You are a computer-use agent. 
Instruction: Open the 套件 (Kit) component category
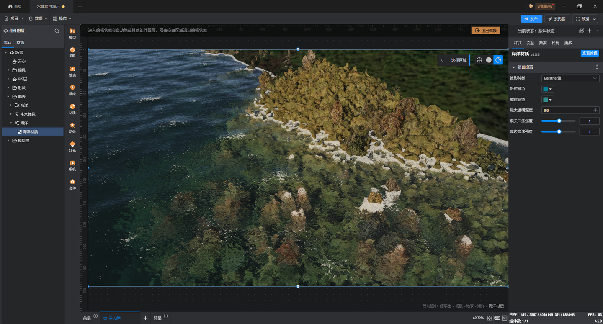point(72,184)
